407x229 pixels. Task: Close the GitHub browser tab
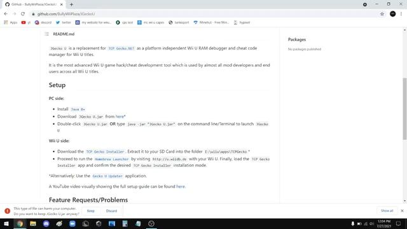(x=62, y=4)
